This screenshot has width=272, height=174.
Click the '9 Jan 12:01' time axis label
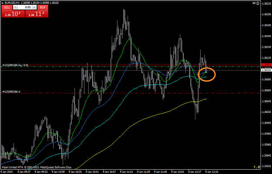pyautogui.click(x=178, y=172)
